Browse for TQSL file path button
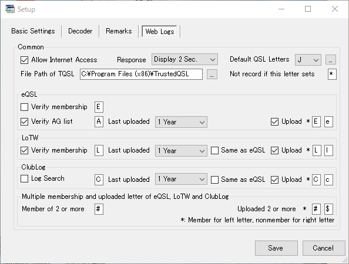Screen dimensions: 349x264 (x=212, y=75)
